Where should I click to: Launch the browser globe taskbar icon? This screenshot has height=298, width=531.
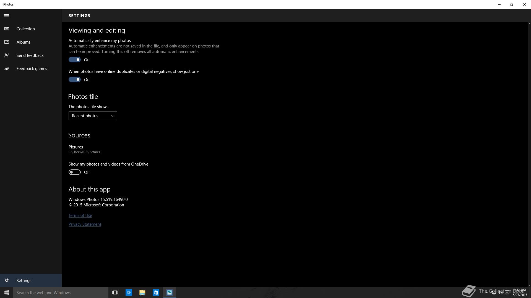coord(129,292)
